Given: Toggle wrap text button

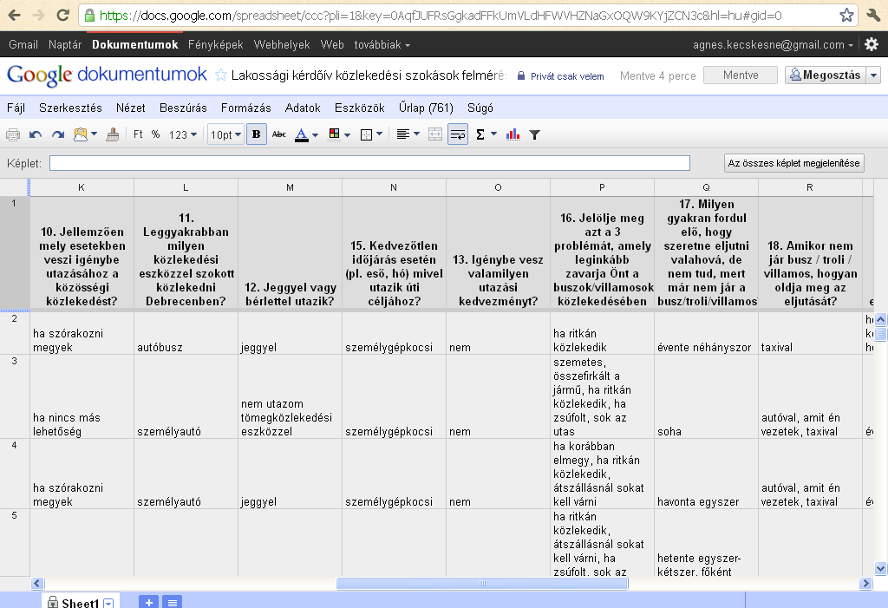Looking at the screenshot, I should click(x=458, y=134).
